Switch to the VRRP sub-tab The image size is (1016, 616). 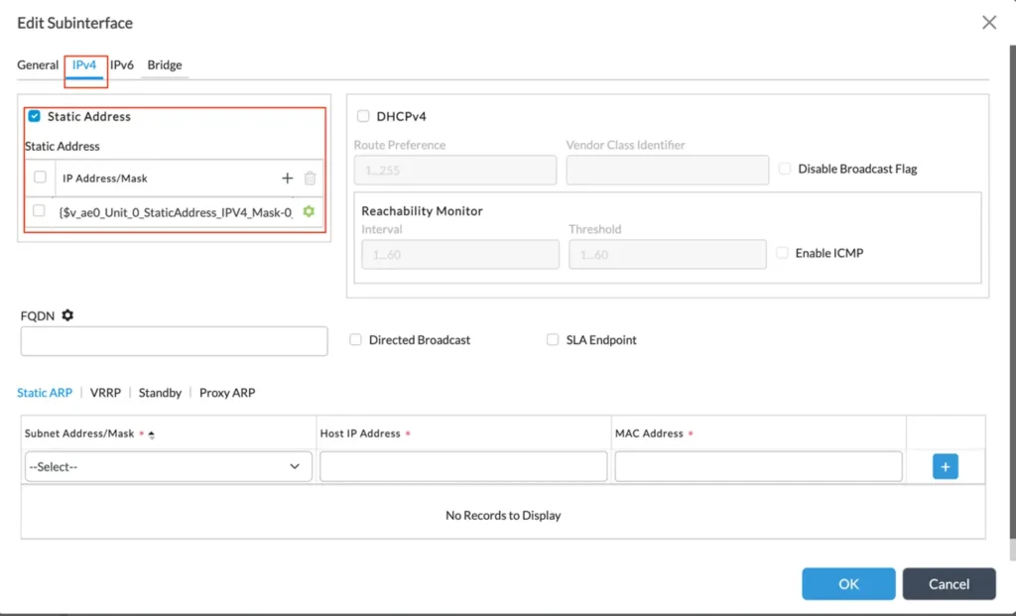click(x=105, y=393)
